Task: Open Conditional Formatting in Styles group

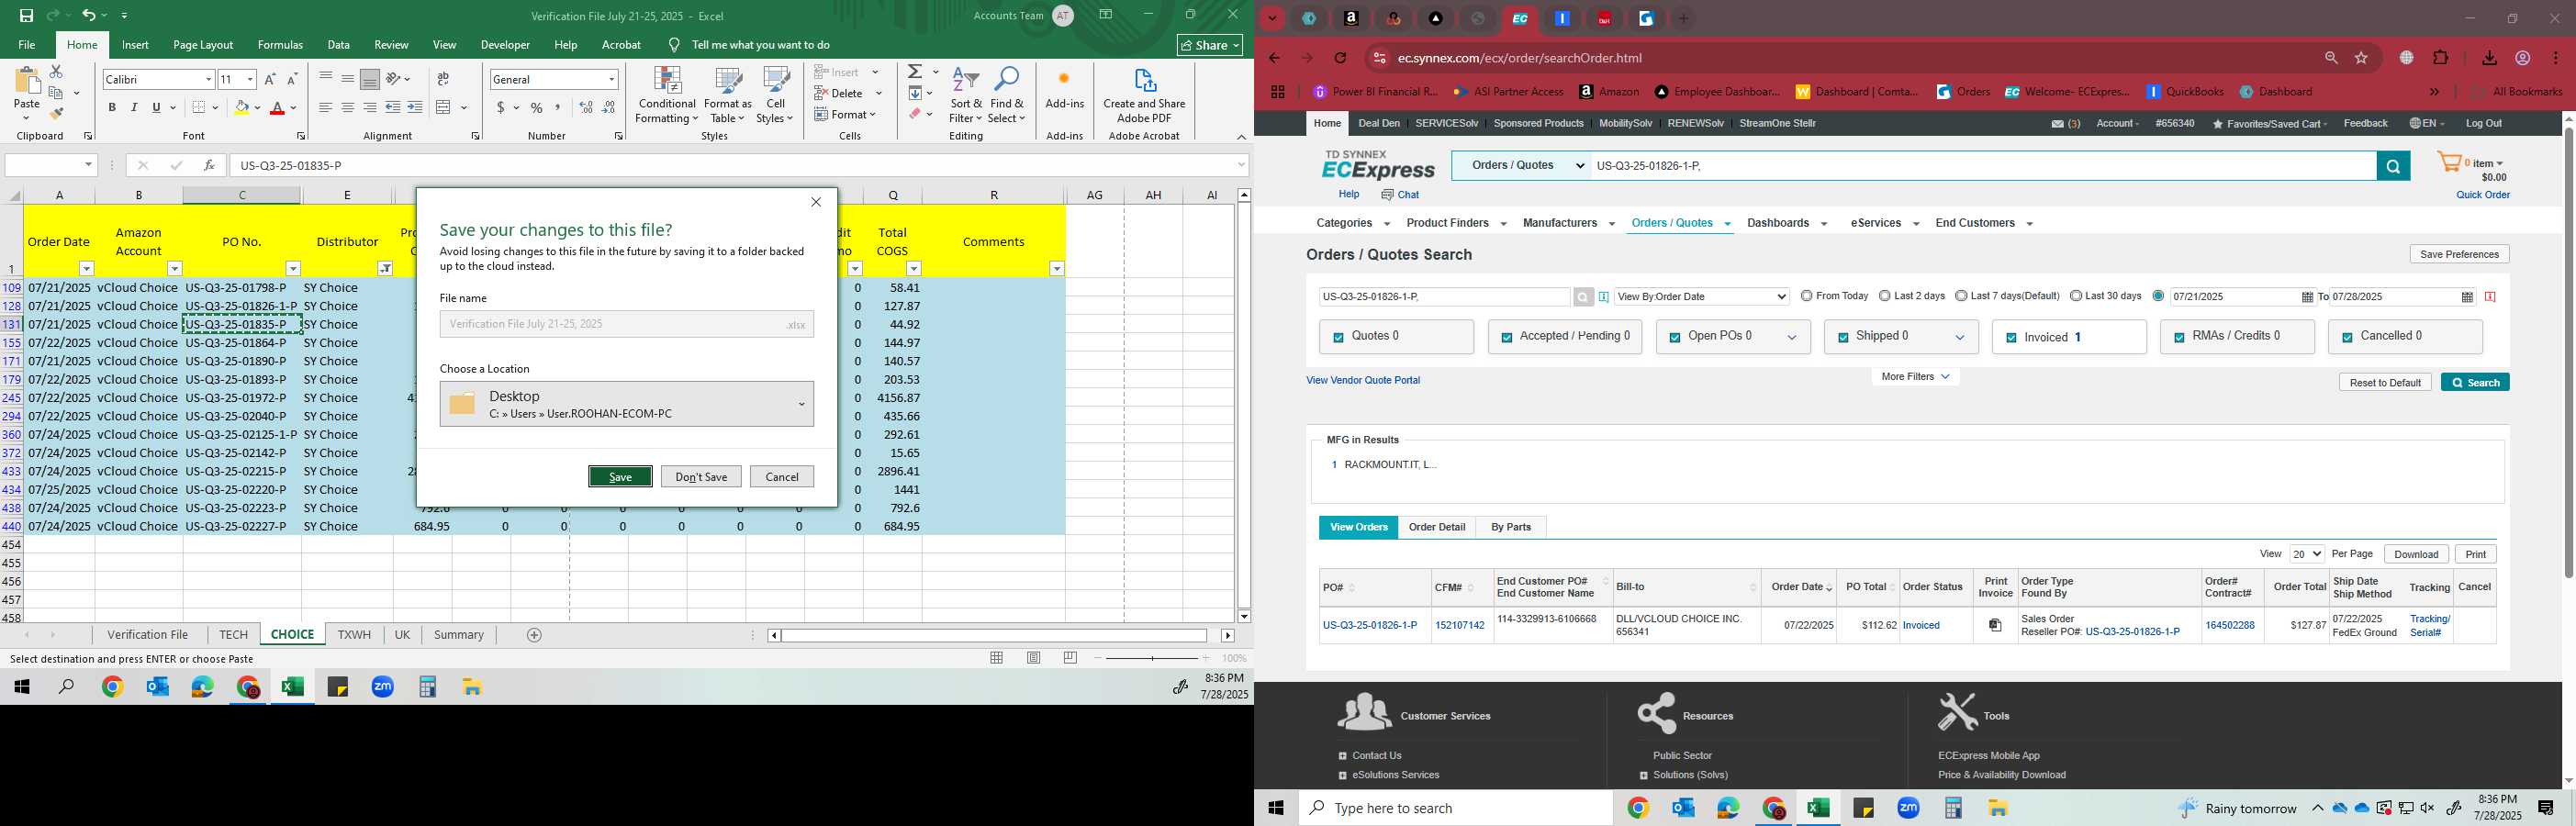Action: pos(667,96)
